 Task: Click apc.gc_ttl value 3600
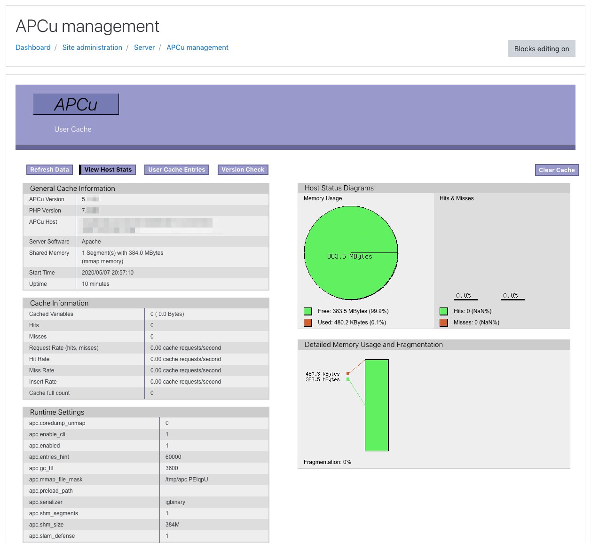pos(172,468)
